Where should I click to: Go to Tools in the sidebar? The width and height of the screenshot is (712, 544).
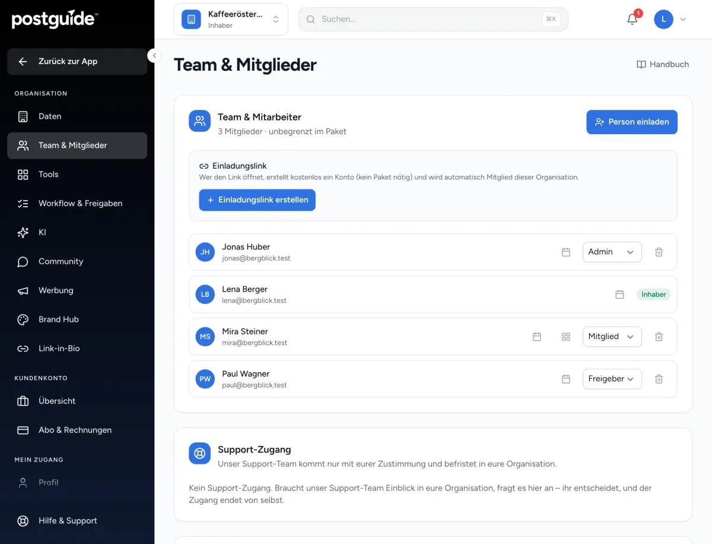pos(77,175)
